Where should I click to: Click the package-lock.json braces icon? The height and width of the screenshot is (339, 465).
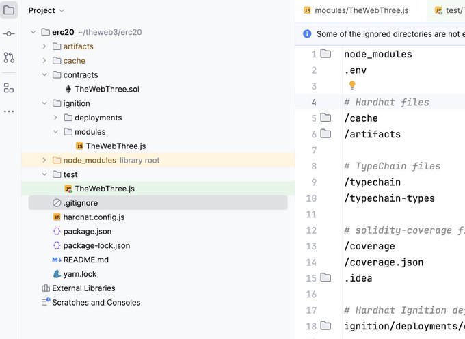coord(57,245)
